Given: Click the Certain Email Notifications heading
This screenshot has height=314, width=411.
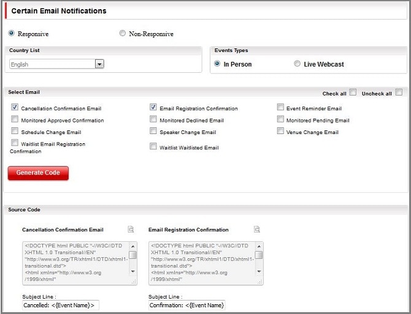Looking at the screenshot, I should tap(59, 11).
